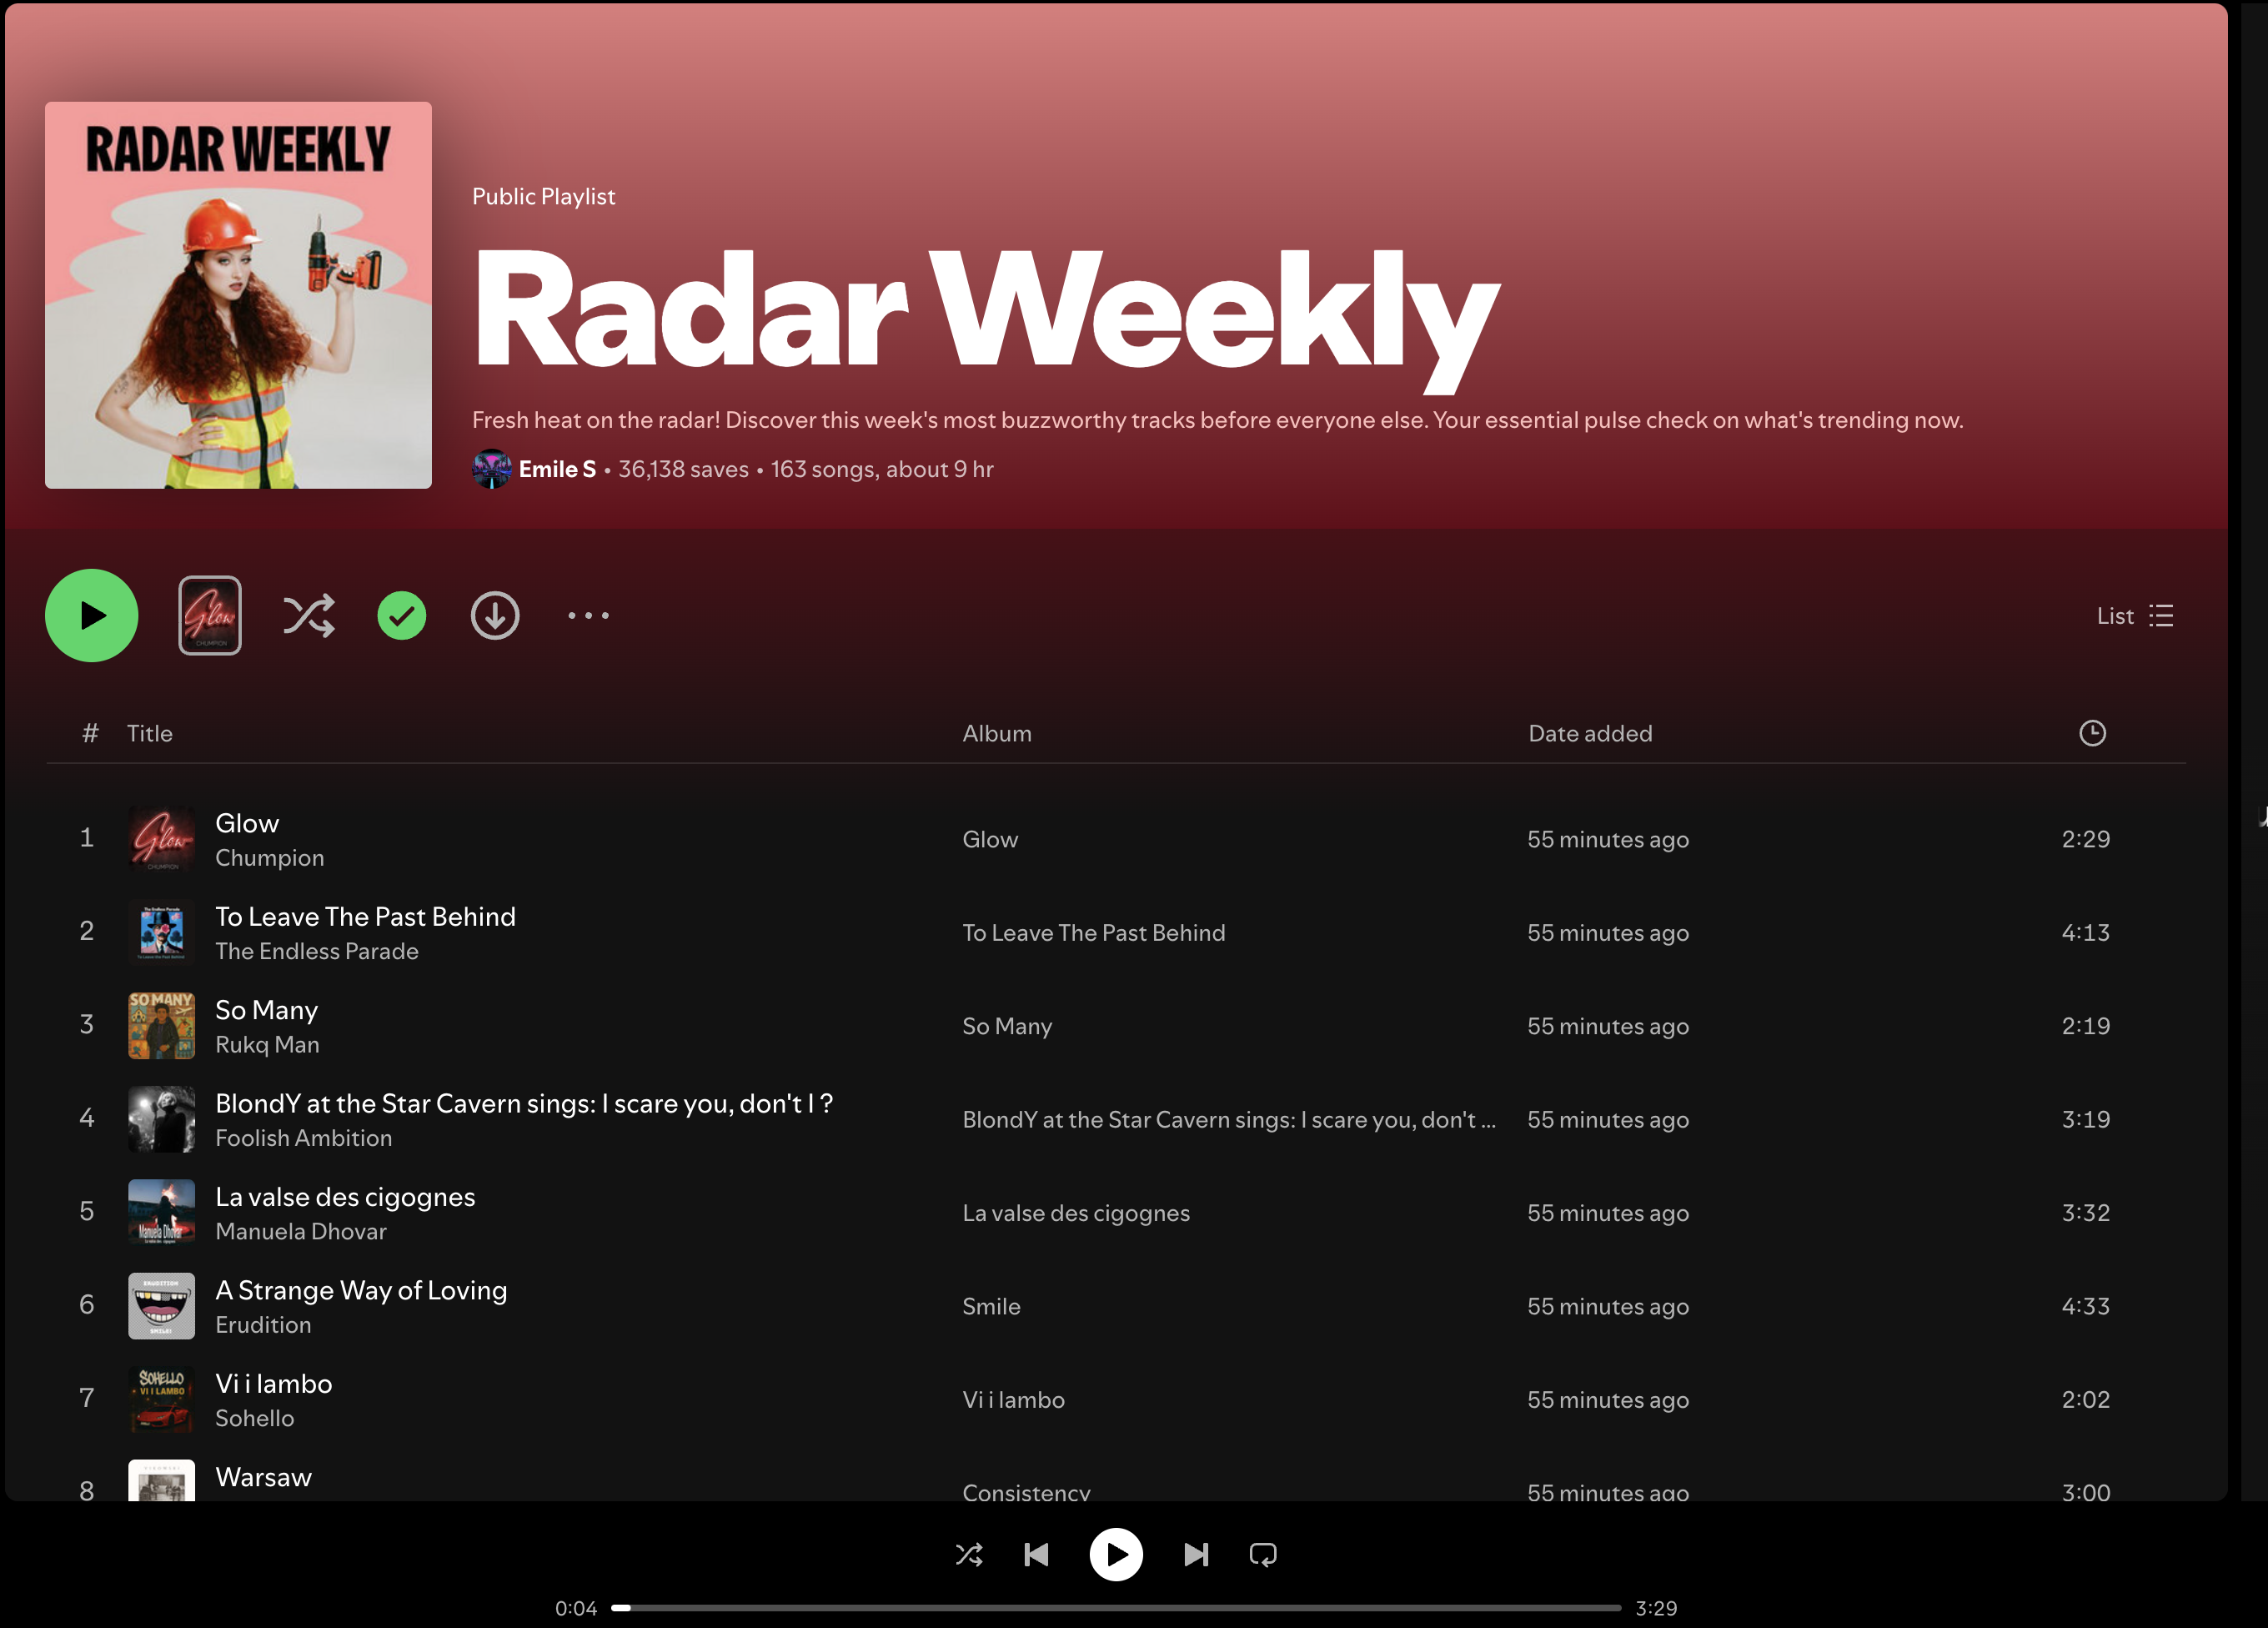Open the Glow album preview thumbnail button
Viewport: 2268px width, 1628px height.
tap(209, 615)
